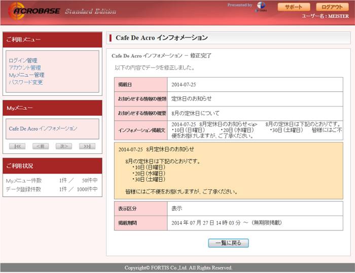355x273 pixels.
Task: Open ログイン管理 menu link
Action: (23, 60)
